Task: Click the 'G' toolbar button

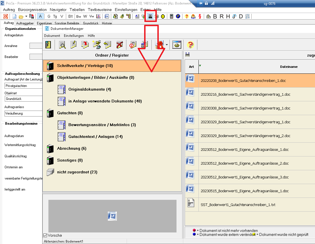Action: (49, 16)
